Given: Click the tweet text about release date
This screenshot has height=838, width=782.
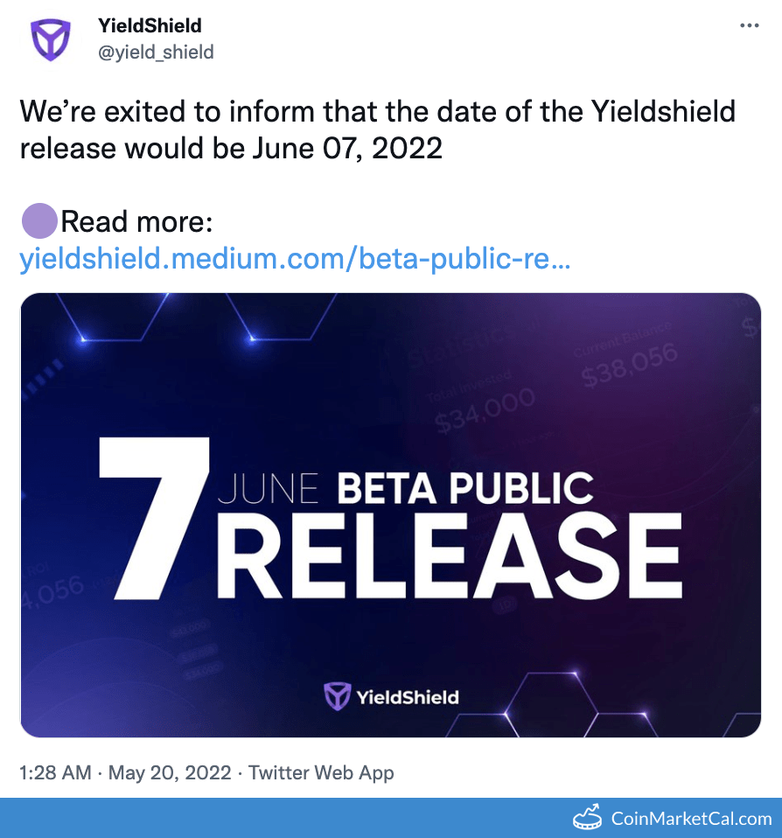Looking at the screenshot, I should (376, 129).
